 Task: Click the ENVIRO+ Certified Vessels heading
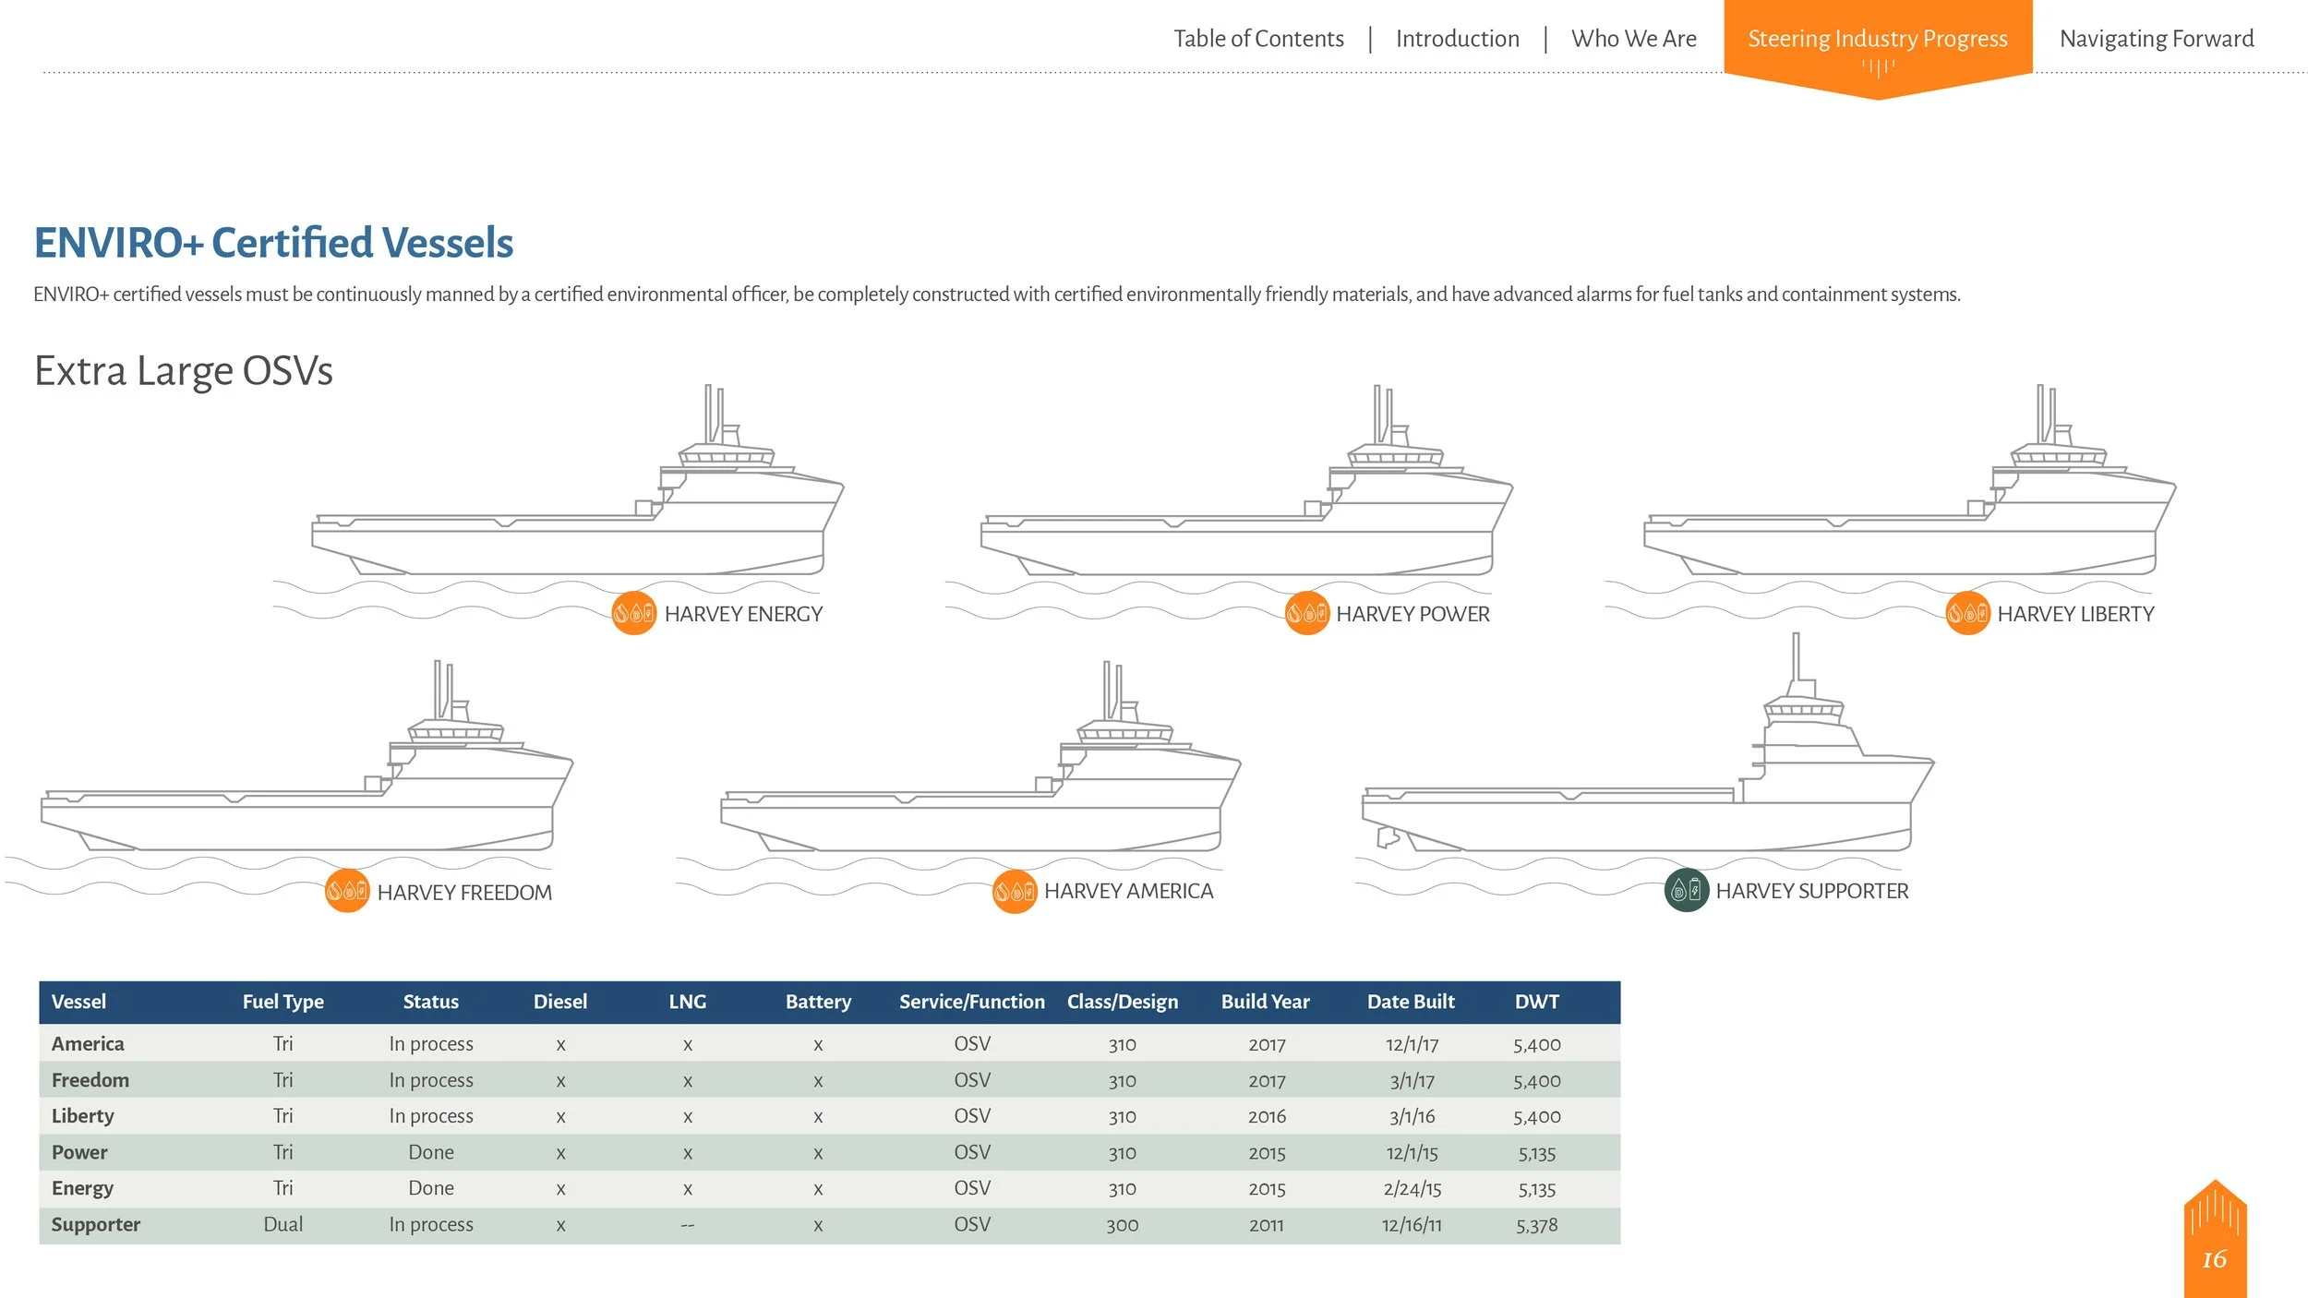(273, 243)
